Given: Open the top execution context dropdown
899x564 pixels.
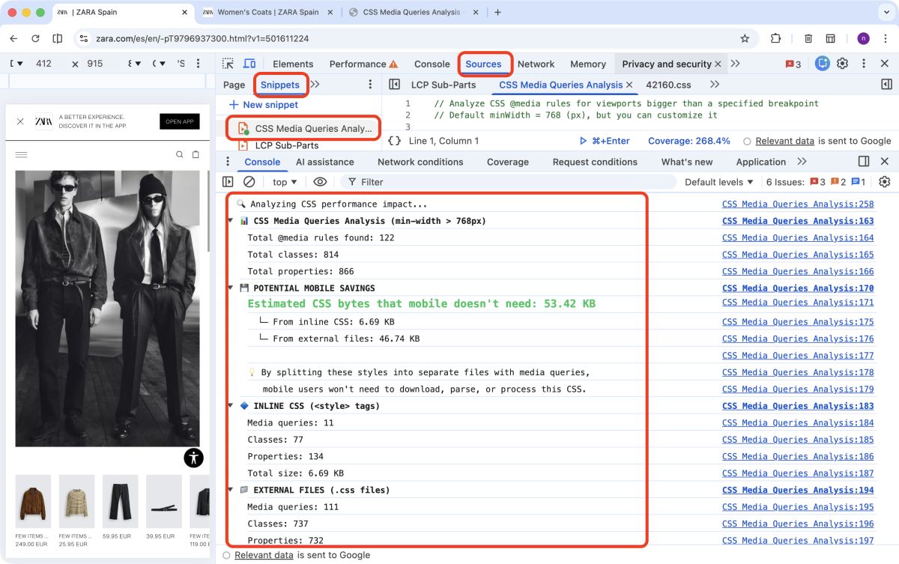Looking at the screenshot, I should point(284,181).
